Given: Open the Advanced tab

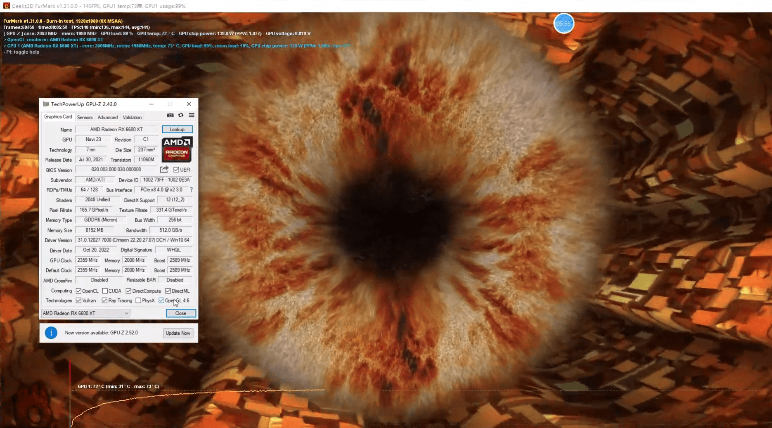Looking at the screenshot, I should pos(107,117).
